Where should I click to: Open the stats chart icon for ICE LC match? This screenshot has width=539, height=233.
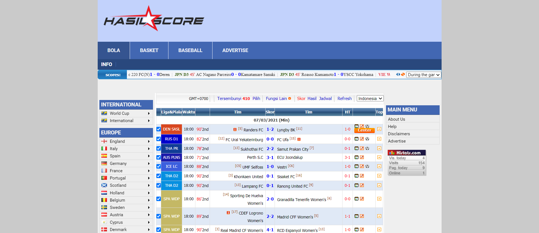[357, 166]
